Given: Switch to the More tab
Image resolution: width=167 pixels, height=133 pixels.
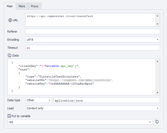Looking at the screenshot, I should [22, 6].
